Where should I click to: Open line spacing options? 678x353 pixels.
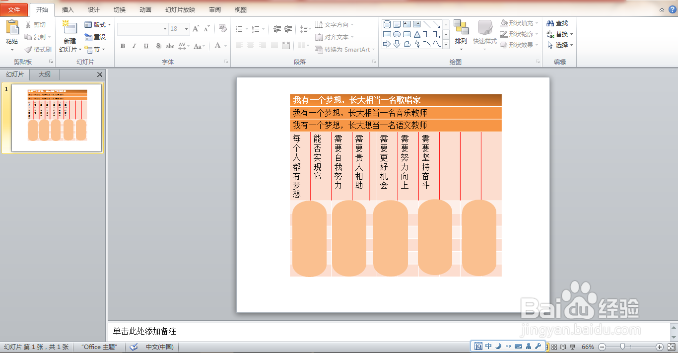tap(306, 29)
